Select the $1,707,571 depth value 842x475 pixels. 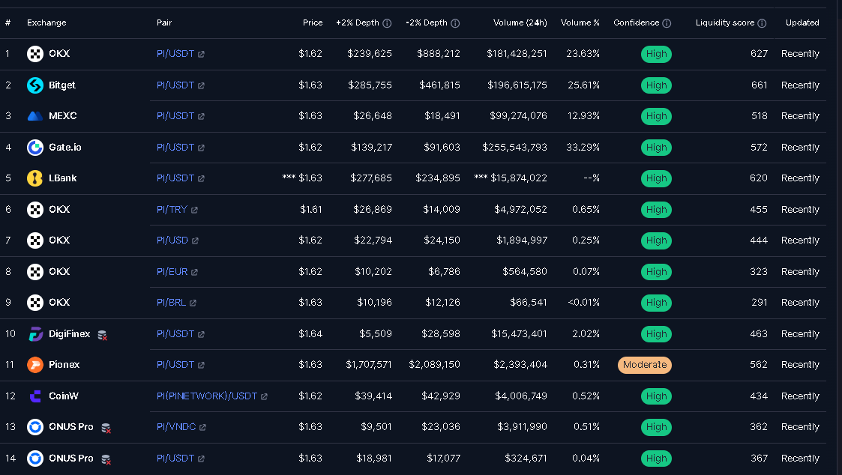click(x=369, y=365)
